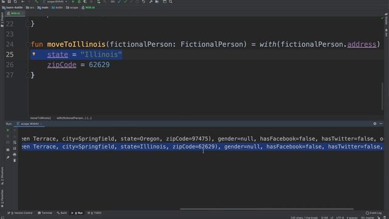The image size is (389, 219).
Task: Click highlighted console line with state=Illinois
Action: click(x=203, y=147)
